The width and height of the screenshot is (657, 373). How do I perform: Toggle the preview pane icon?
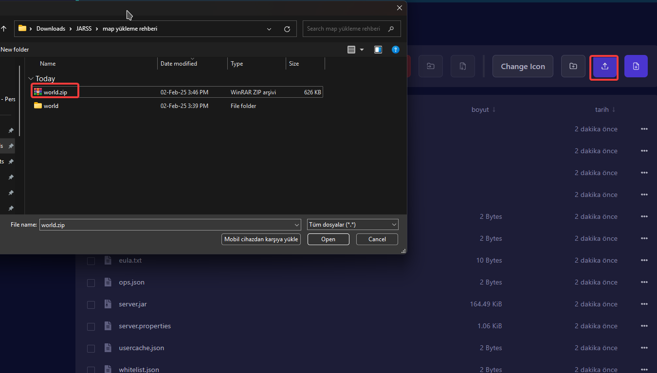pos(378,50)
